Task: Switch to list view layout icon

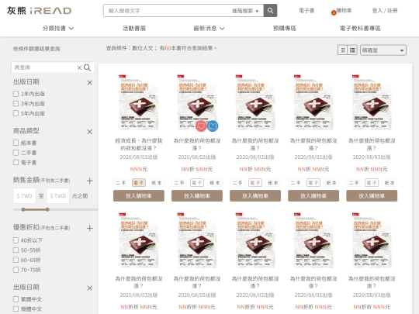Action: coord(352,50)
